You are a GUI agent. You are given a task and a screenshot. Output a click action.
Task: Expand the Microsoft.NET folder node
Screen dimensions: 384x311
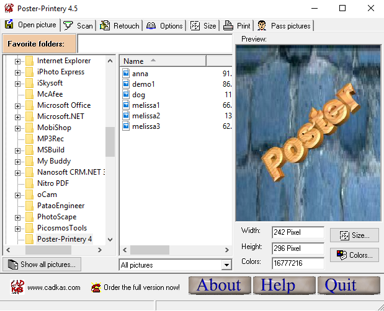(x=17, y=117)
